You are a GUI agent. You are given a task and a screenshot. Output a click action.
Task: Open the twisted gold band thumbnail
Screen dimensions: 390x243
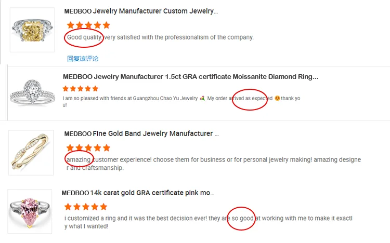coord(31,151)
